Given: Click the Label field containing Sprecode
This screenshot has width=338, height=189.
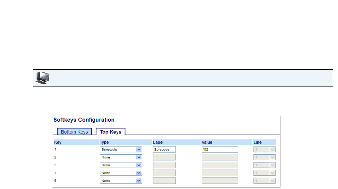Looking at the screenshot, I should (164, 149).
